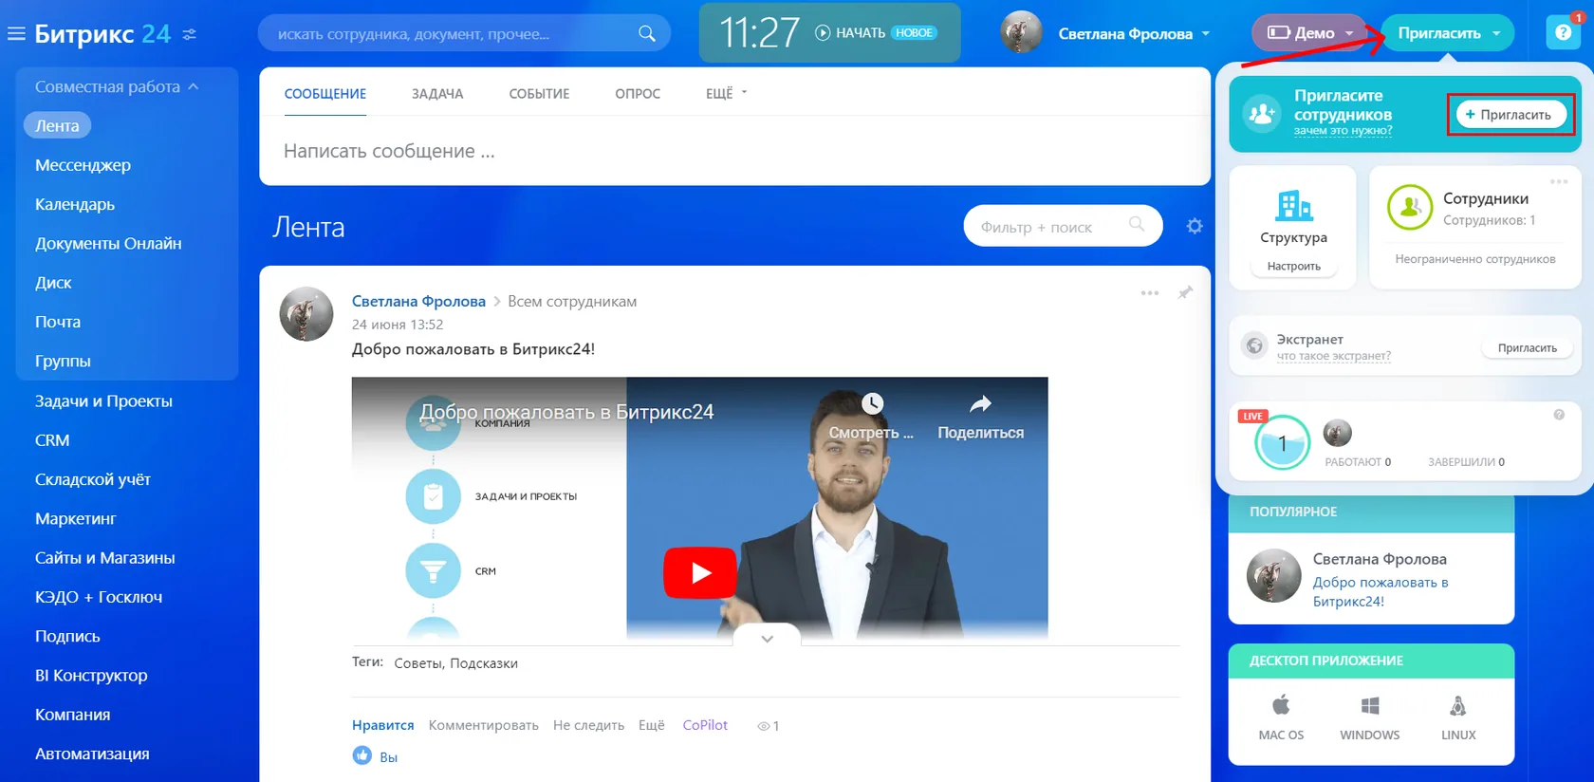1594x782 pixels.
Task: Click the CoPilot link under the post
Action: [x=705, y=725]
